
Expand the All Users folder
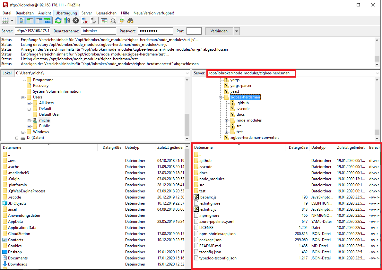(x=29, y=103)
